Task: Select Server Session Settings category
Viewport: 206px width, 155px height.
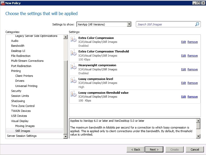Action: coord(22,136)
